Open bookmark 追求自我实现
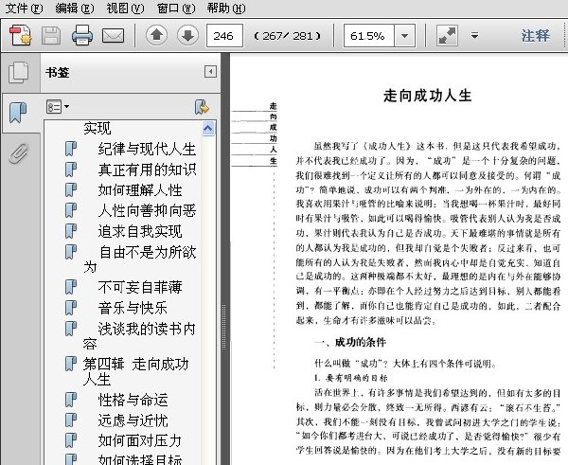 tap(140, 231)
